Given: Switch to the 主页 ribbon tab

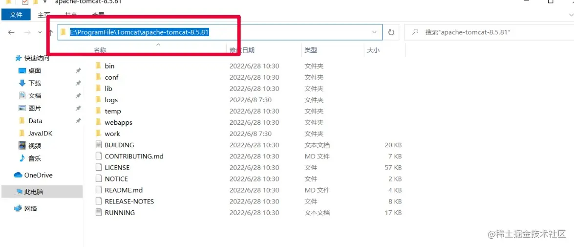Looking at the screenshot, I should pos(44,15).
